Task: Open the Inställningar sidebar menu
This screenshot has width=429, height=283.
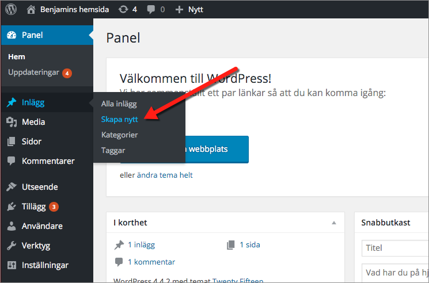Action: point(47,265)
